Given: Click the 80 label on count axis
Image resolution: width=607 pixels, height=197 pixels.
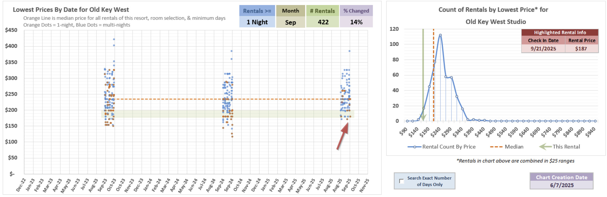Looking at the screenshot, I should click(x=395, y=60).
